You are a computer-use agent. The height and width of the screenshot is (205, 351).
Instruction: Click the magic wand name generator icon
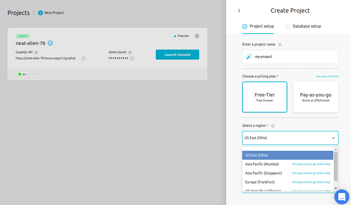tap(249, 57)
